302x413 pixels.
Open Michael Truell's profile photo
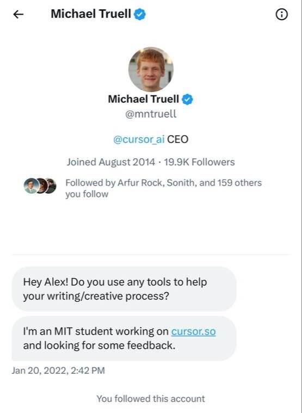pos(151,70)
